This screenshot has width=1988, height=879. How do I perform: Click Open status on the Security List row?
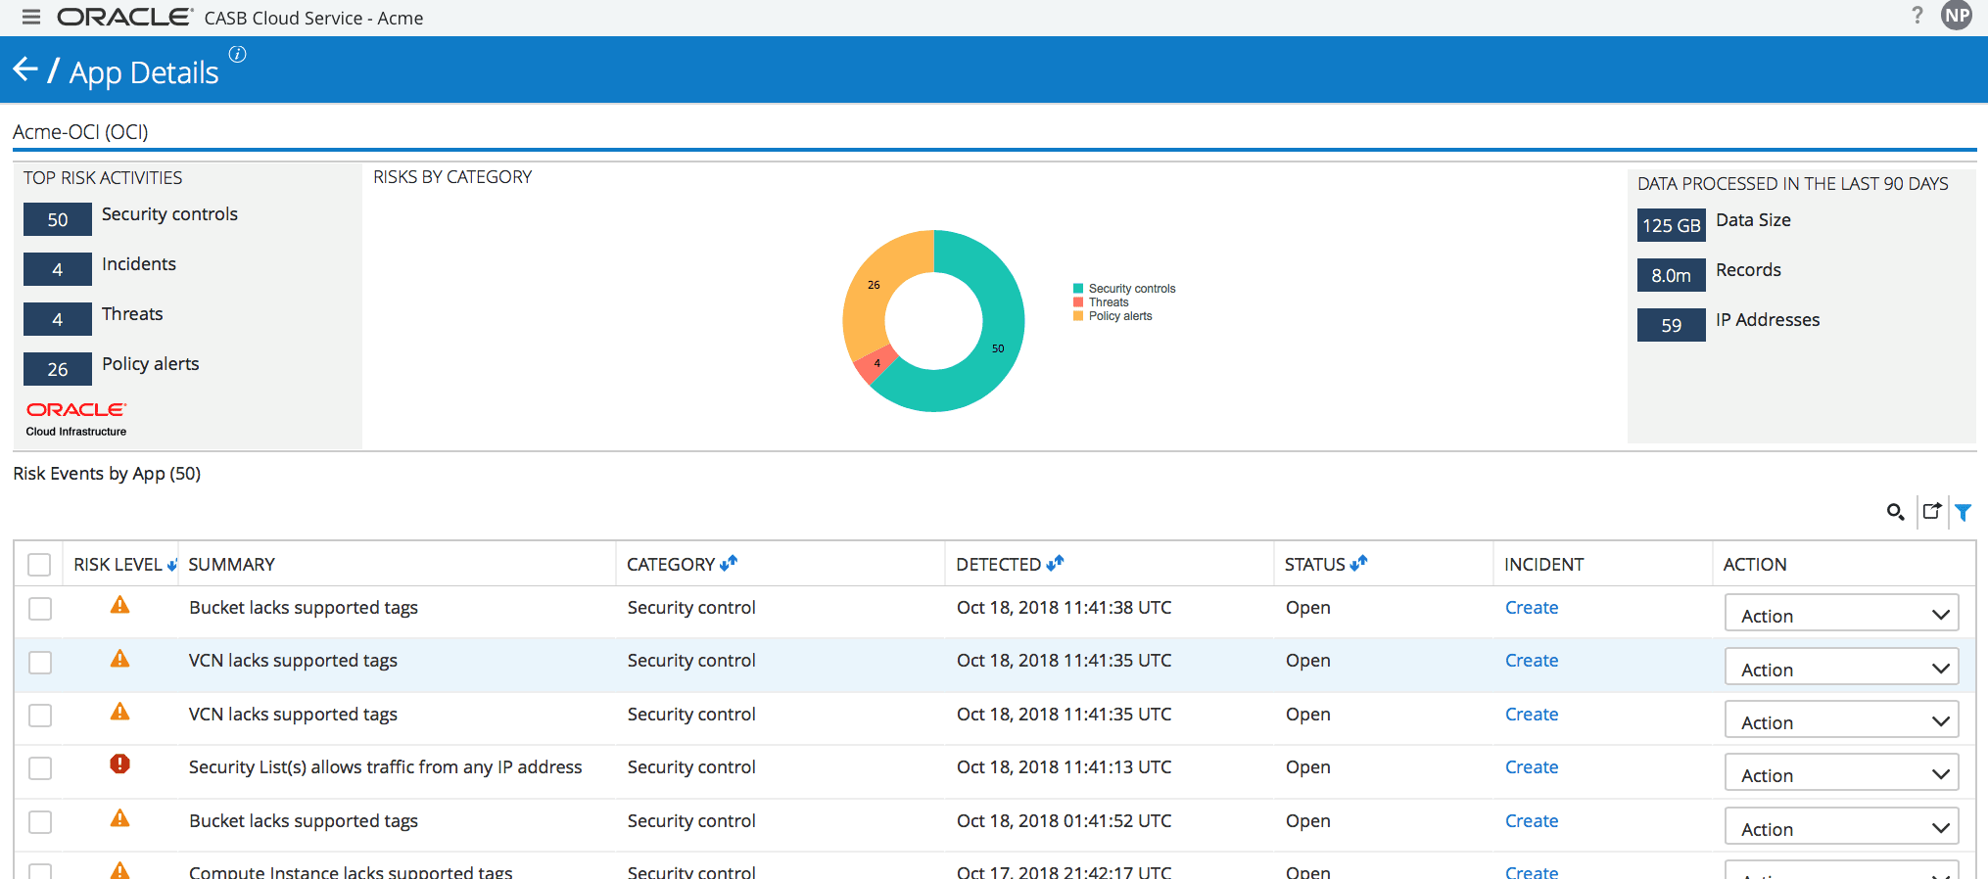[1308, 767]
